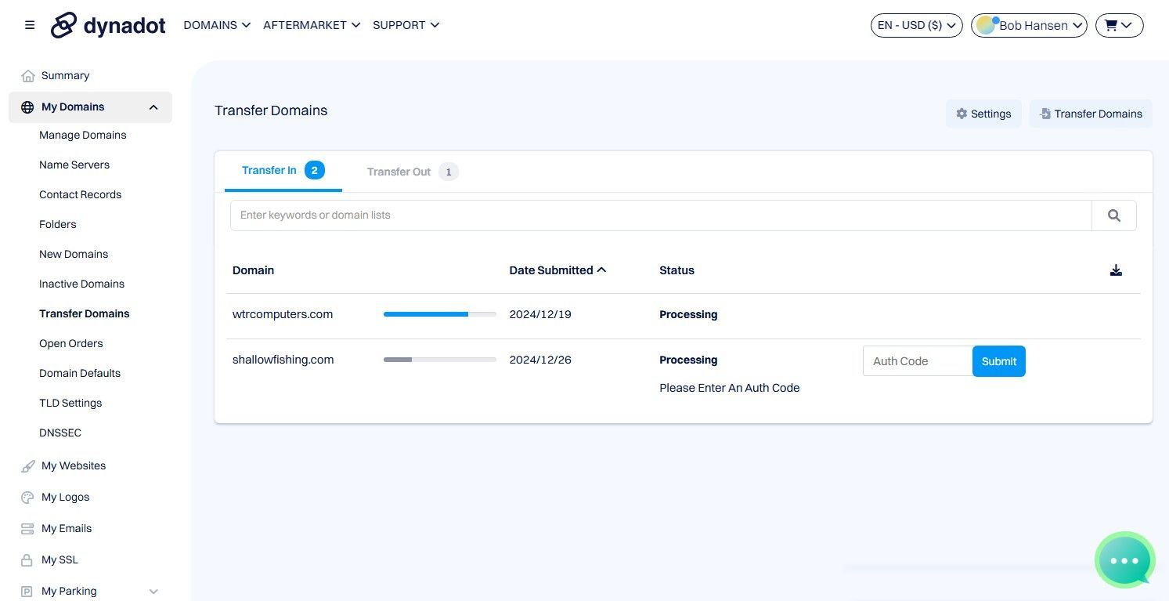The width and height of the screenshot is (1169, 601).
Task: Select Transfer Domains in sidebar
Action: [x=85, y=314]
